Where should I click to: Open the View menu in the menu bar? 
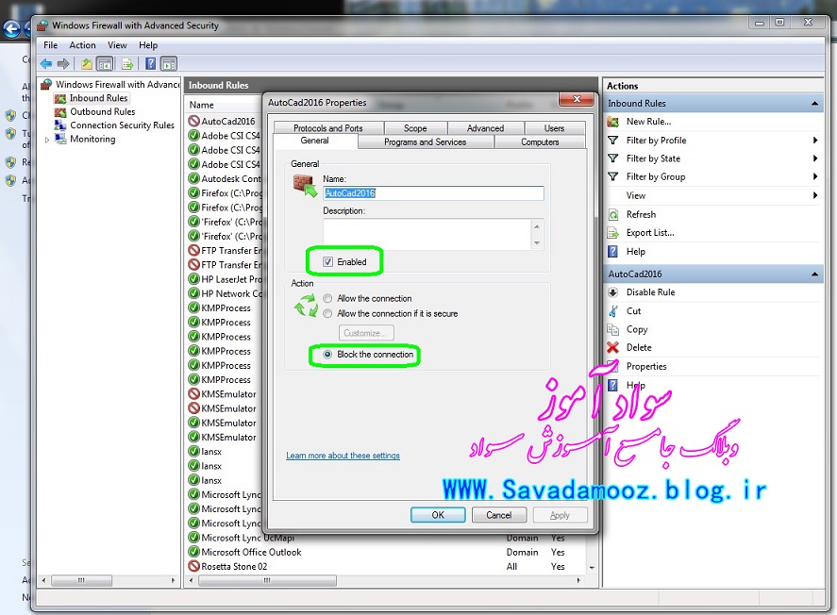pyautogui.click(x=117, y=45)
